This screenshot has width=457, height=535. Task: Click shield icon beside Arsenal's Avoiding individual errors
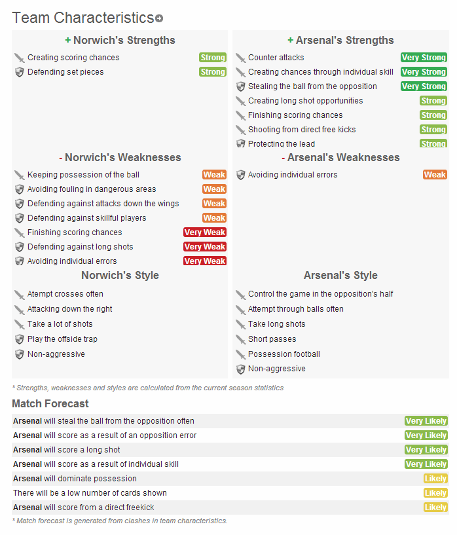tap(240, 175)
